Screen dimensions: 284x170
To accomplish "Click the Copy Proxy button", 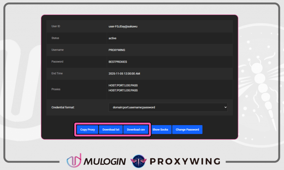I will [87, 130].
